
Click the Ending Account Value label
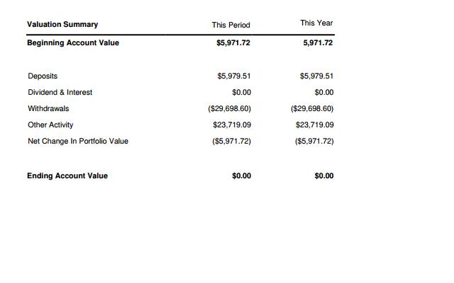(x=67, y=176)
